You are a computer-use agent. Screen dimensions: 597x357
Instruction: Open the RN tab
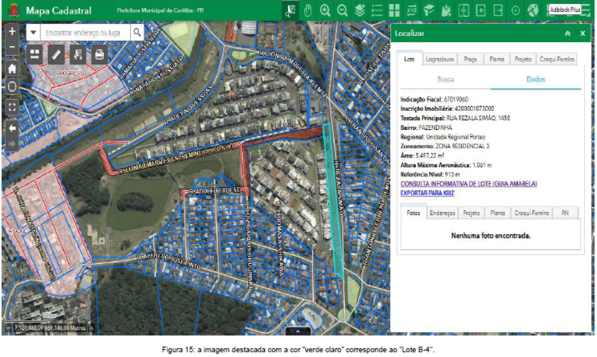565,213
